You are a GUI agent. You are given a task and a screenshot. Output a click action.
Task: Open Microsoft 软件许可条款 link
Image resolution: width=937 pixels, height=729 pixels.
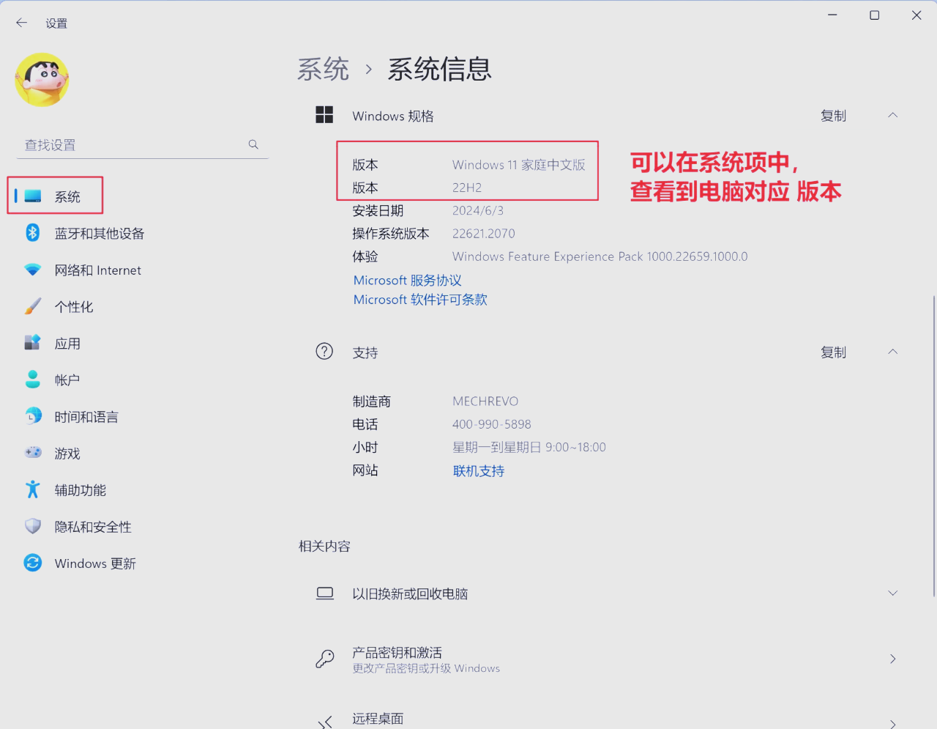click(420, 300)
